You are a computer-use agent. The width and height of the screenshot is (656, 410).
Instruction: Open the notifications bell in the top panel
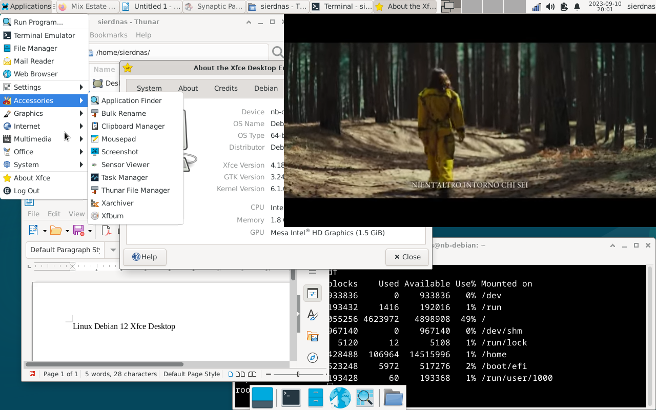pyautogui.click(x=577, y=7)
